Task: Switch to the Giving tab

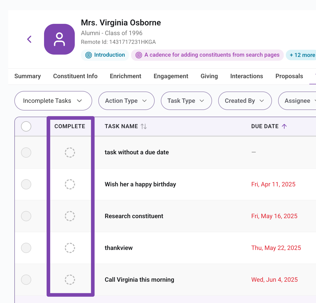Action: [x=209, y=76]
